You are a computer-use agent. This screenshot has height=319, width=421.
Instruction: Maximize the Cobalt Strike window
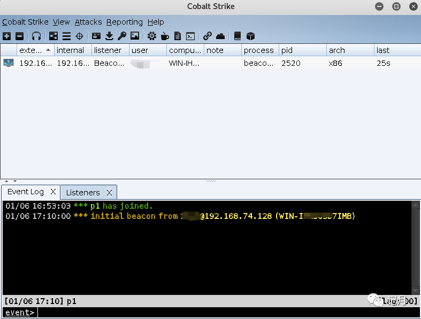396,6
